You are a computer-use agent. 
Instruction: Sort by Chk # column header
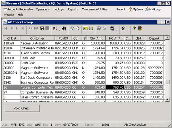coord(12,38)
